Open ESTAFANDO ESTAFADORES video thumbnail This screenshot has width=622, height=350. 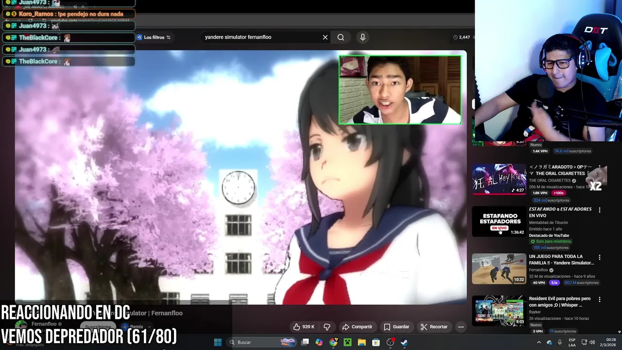pos(499,221)
